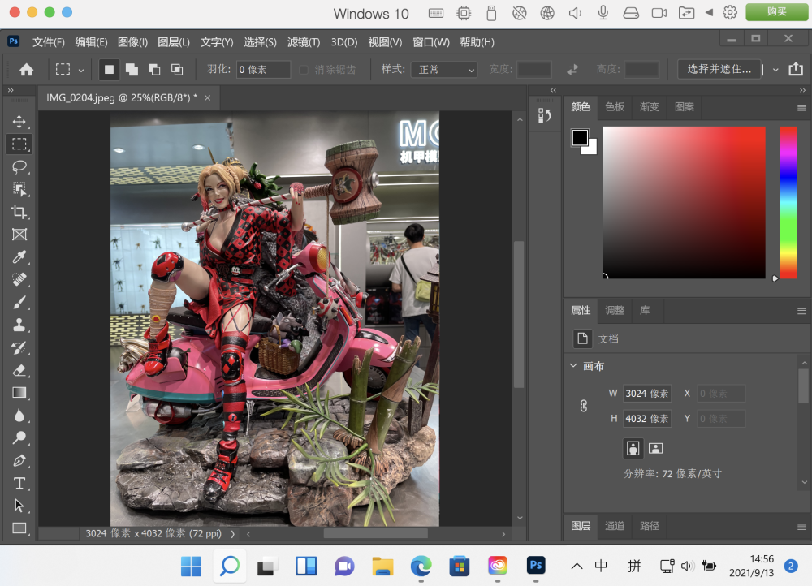Toggle the width-height link chain icon
This screenshot has width=812, height=586.
tap(583, 406)
